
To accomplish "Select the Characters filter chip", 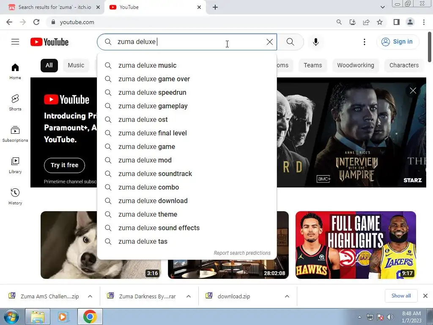I will tap(404, 66).
